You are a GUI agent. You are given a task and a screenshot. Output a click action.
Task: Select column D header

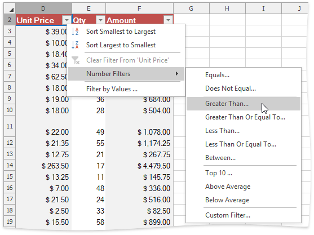point(43,8)
